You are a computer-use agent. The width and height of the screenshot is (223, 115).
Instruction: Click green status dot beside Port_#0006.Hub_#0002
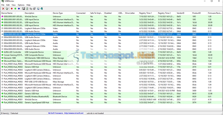tap(2, 97)
